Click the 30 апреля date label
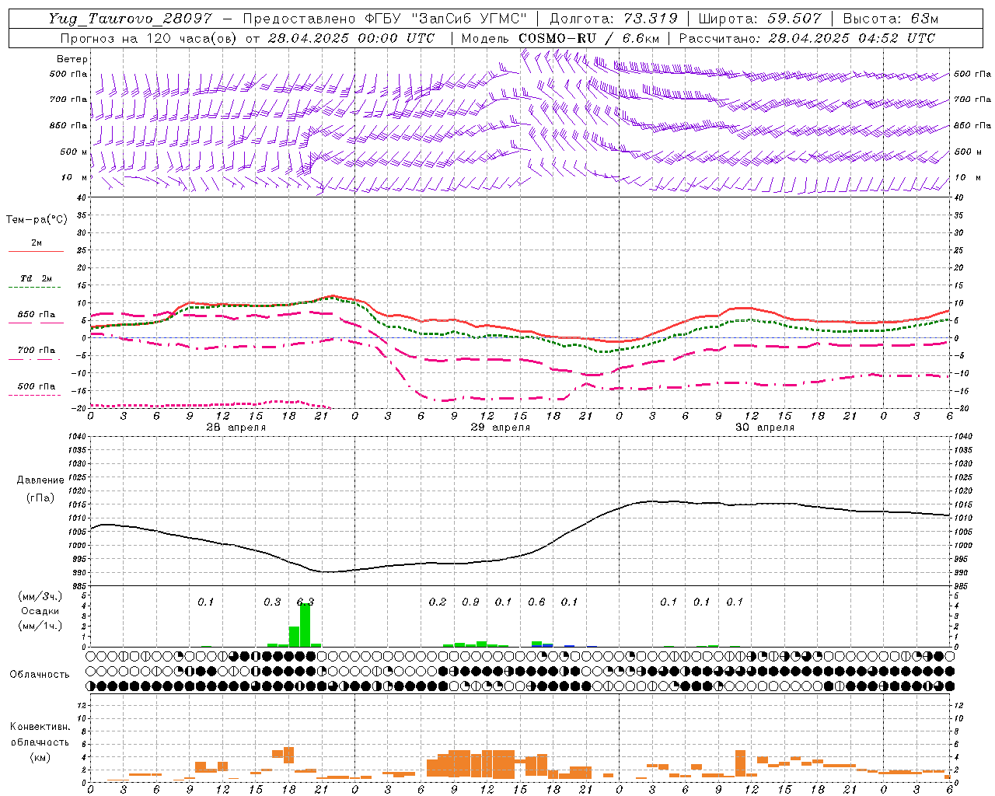This screenshot has height=796, width=995. click(764, 428)
